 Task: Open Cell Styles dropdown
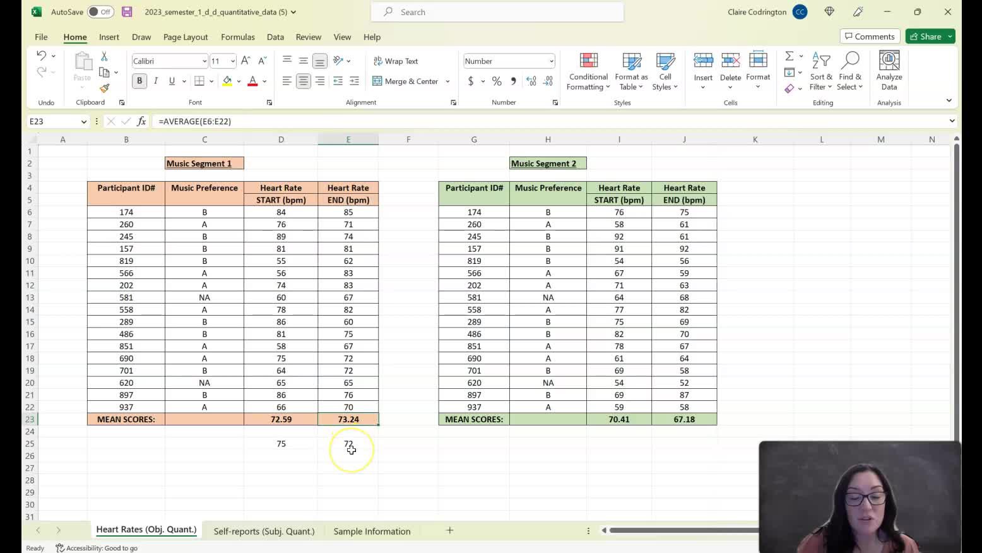(665, 71)
